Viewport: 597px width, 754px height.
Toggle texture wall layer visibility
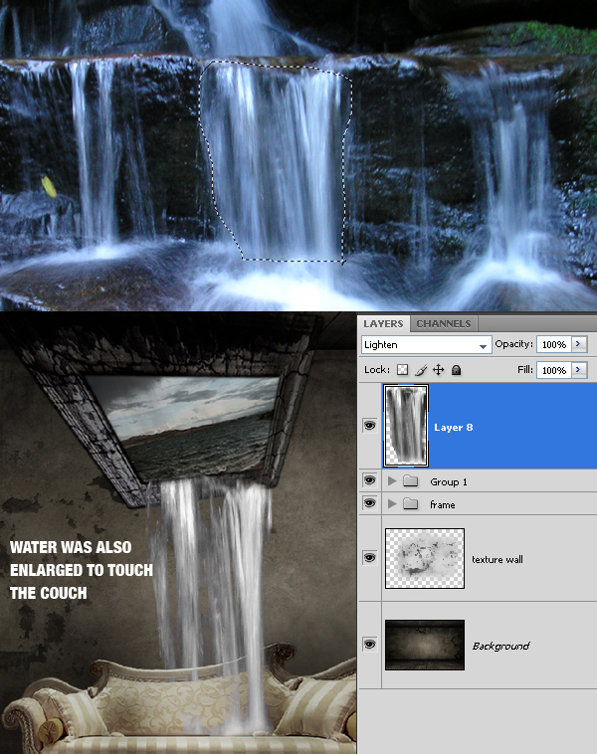pyautogui.click(x=370, y=559)
